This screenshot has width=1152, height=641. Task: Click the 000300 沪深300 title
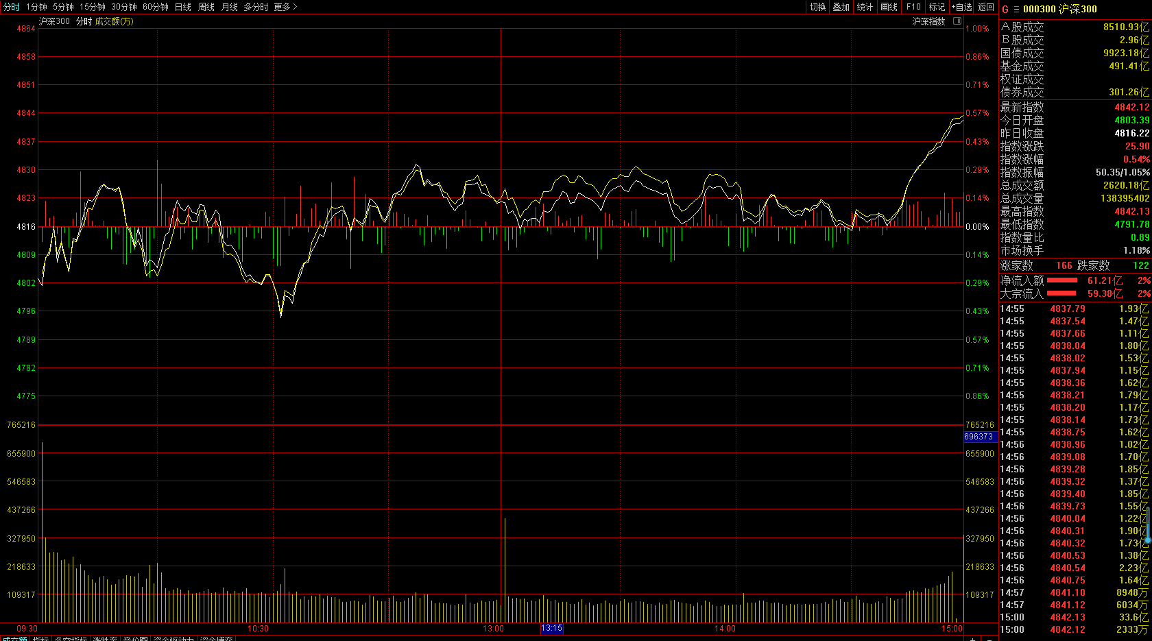pyautogui.click(x=1060, y=9)
